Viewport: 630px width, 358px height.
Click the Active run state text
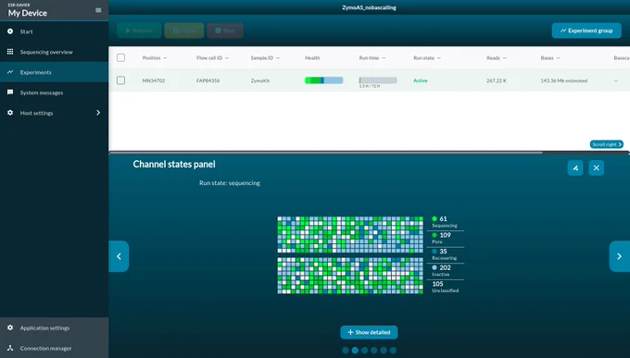point(421,80)
